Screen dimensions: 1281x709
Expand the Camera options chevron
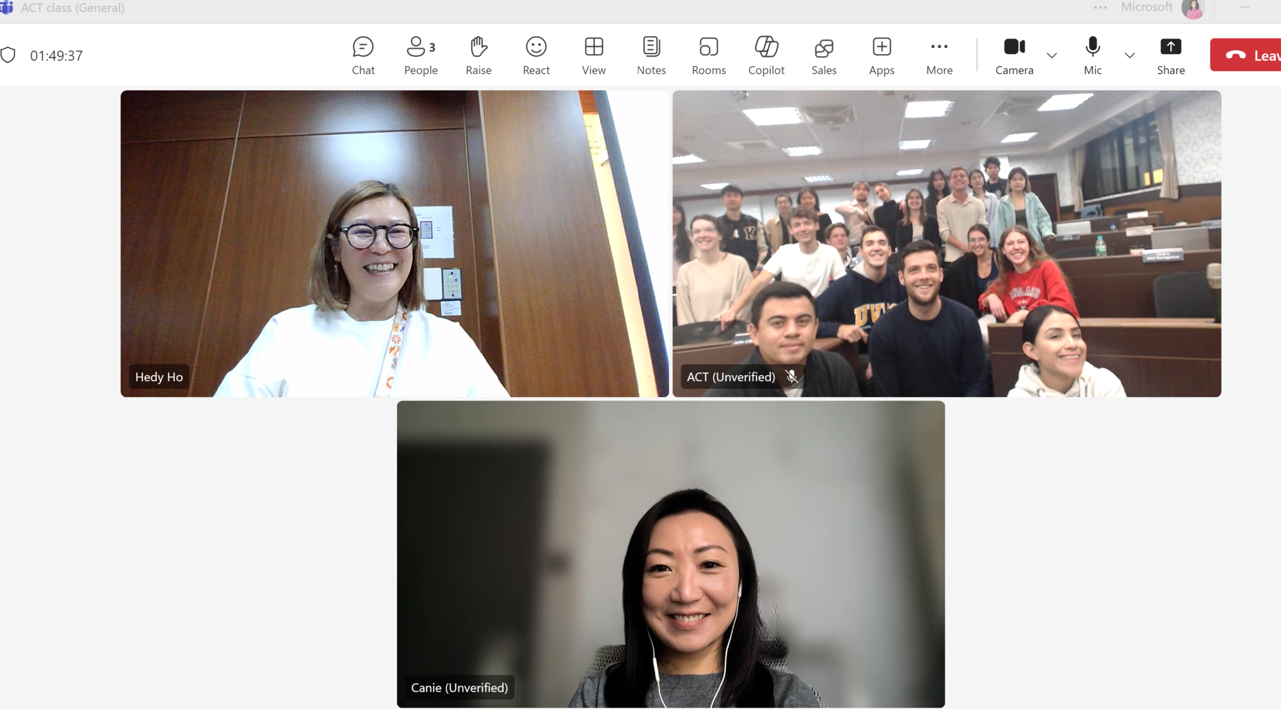click(x=1051, y=55)
